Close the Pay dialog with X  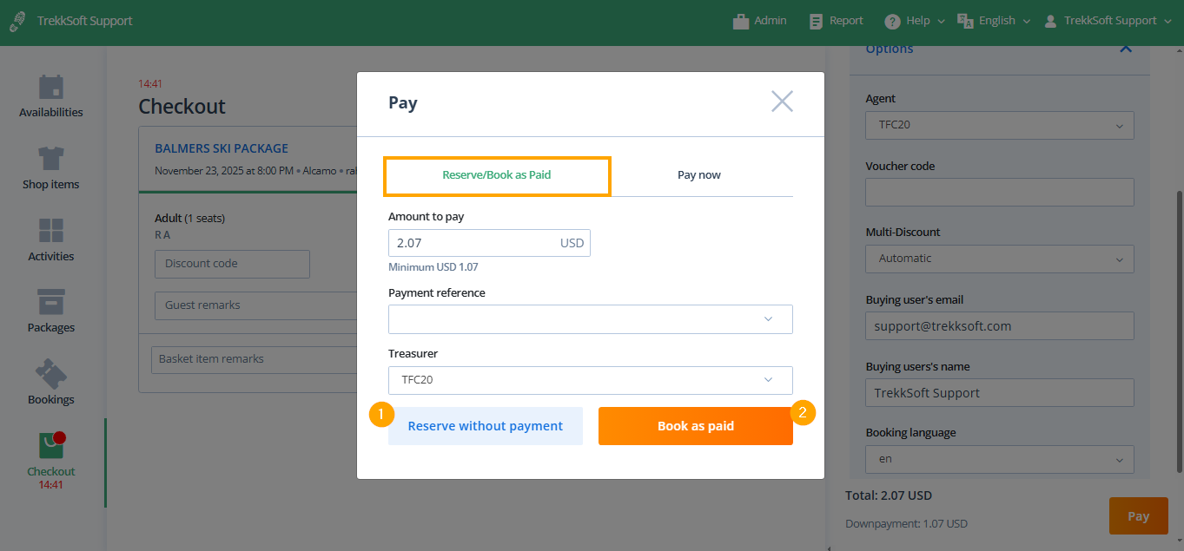(x=782, y=102)
